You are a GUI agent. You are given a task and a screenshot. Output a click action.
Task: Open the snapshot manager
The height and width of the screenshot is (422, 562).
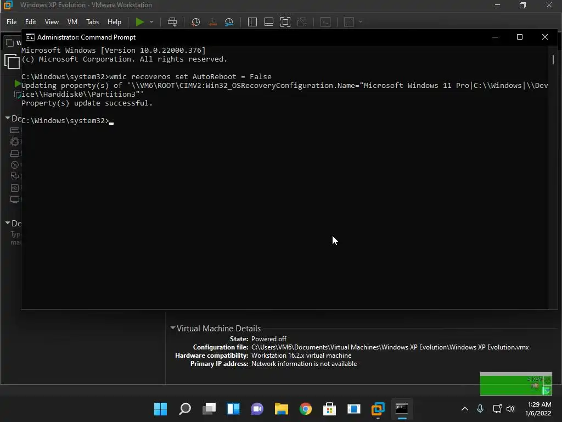tap(229, 22)
